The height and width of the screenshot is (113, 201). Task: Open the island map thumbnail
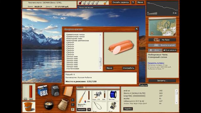(162, 27)
